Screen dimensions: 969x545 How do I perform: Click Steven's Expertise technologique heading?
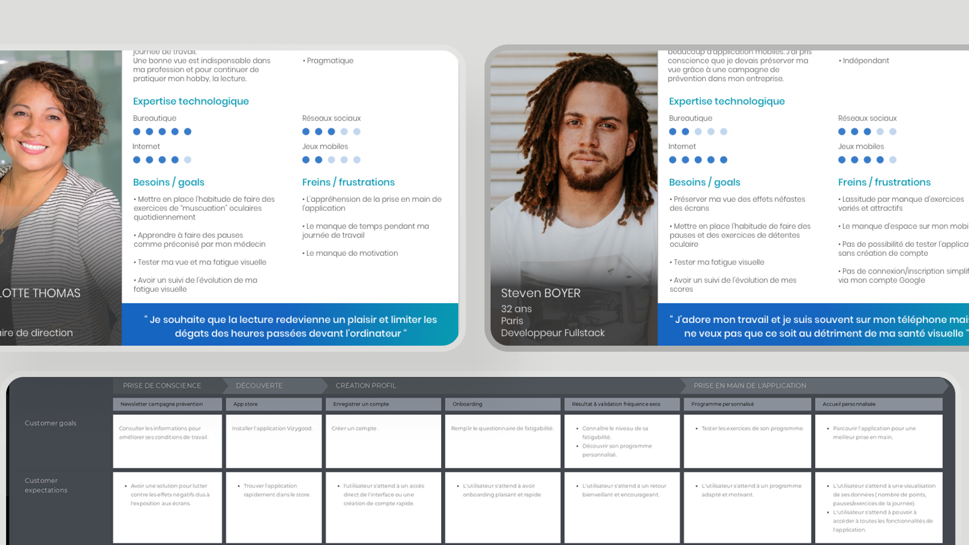(727, 101)
